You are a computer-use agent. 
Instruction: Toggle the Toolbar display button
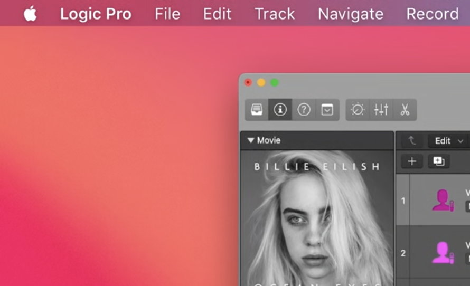point(327,110)
